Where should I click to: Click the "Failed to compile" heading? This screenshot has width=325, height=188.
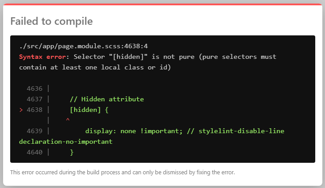51,21
